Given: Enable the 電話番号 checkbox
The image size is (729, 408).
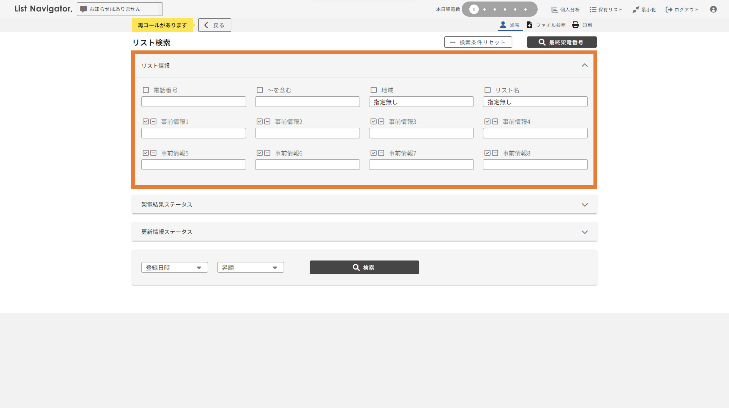Looking at the screenshot, I should pyautogui.click(x=146, y=90).
